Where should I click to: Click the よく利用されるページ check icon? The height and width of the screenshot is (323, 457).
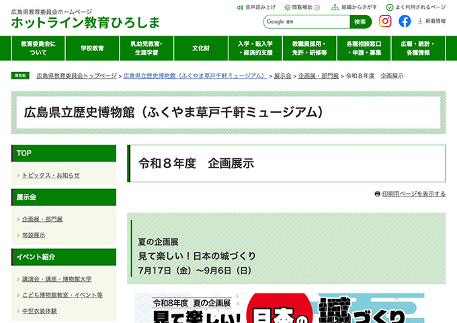click(x=389, y=7)
